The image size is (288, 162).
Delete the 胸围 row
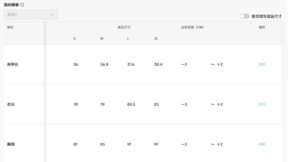click(x=262, y=144)
